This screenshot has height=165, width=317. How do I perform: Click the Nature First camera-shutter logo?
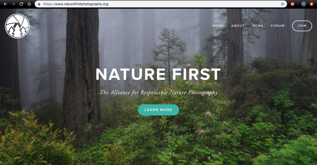17,26
